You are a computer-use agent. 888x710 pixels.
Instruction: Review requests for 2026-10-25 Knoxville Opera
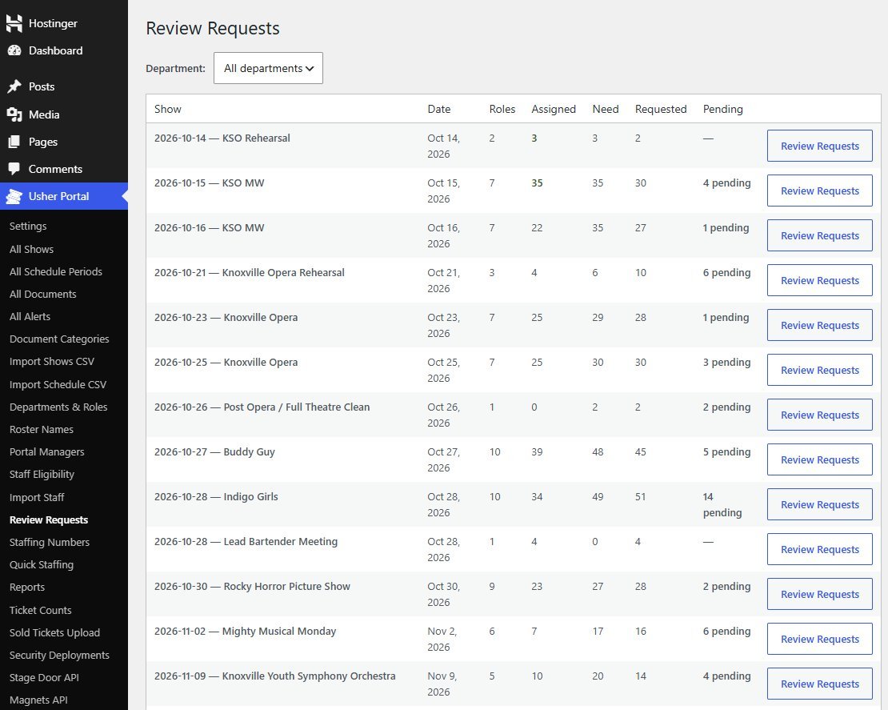(x=819, y=370)
